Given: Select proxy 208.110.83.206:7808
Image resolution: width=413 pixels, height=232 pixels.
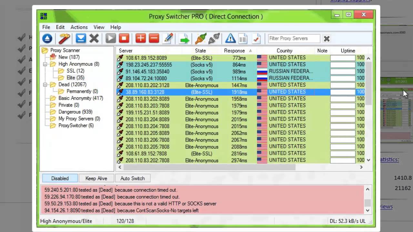Looking at the screenshot, I should pyautogui.click(x=241, y=140).
